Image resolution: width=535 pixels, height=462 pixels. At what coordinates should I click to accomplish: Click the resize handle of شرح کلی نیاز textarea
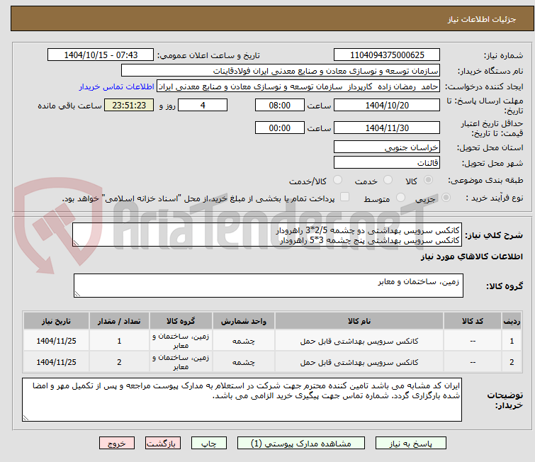[76, 242]
